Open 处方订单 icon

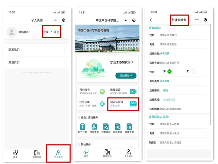click(x=83, y=127)
